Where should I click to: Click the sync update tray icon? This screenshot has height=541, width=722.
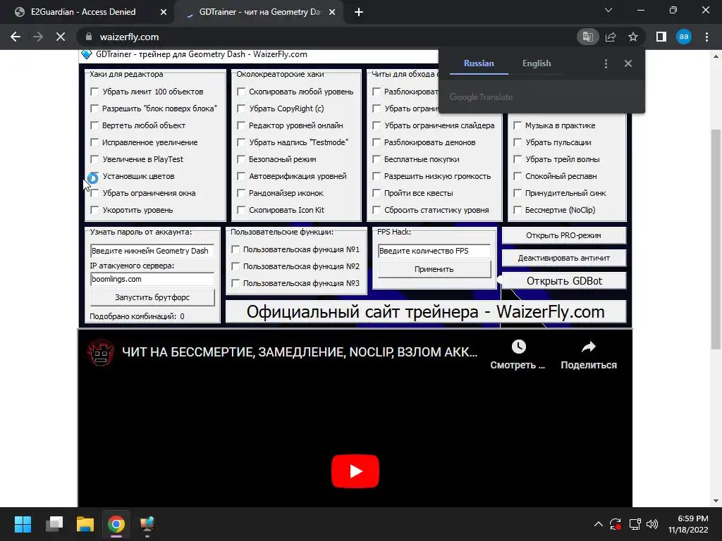[x=616, y=524]
